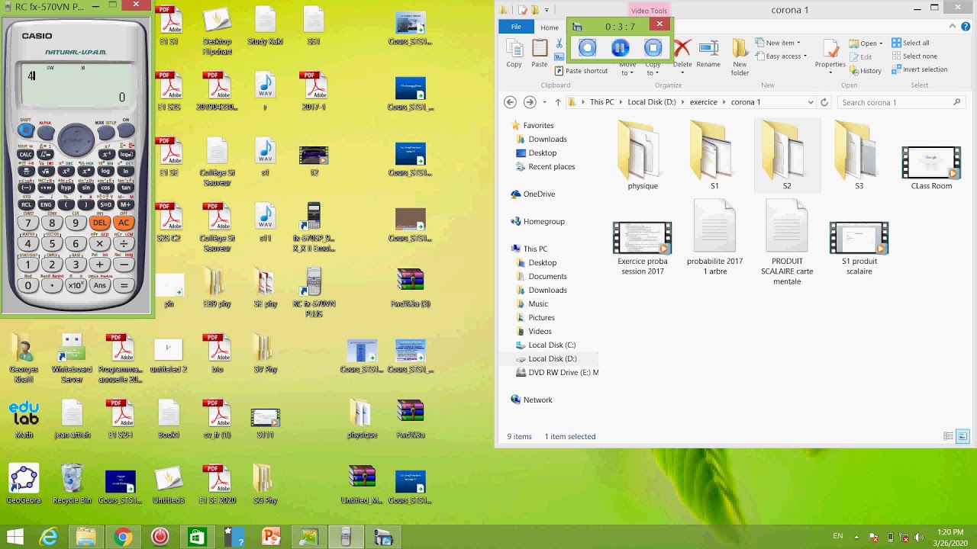Open PowerPoint from the taskbar

271,537
